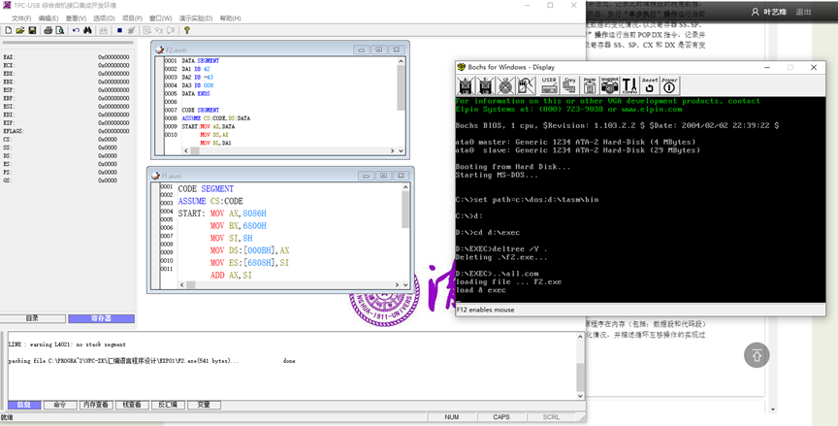Switch to the 反汇编 tab
The image size is (838, 426).
click(168, 406)
